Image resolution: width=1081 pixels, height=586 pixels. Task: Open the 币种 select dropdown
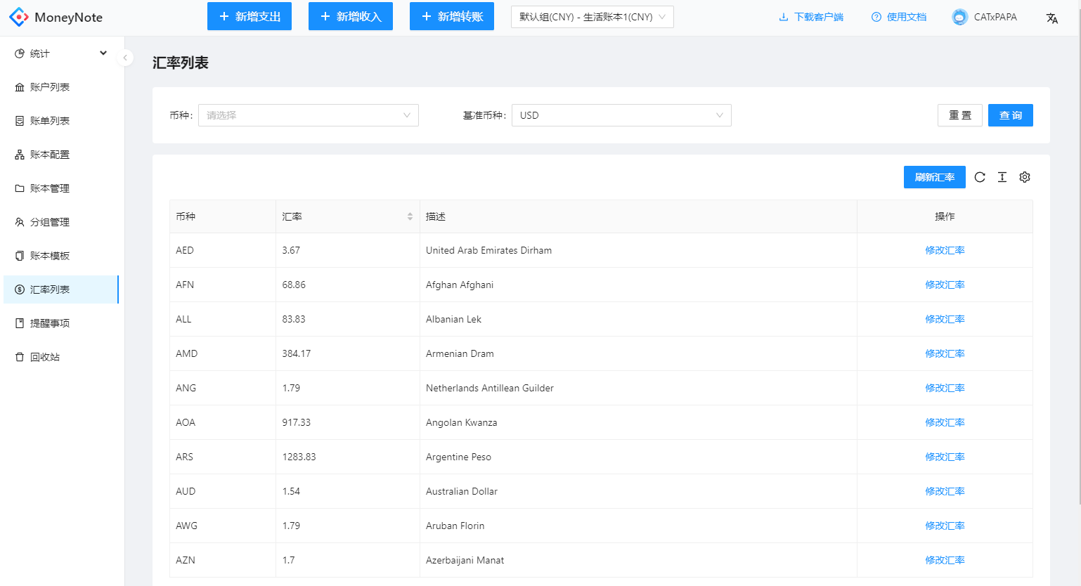pyautogui.click(x=309, y=115)
